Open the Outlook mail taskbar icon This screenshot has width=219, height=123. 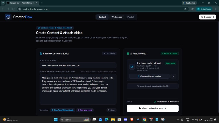[x=101, y=120]
